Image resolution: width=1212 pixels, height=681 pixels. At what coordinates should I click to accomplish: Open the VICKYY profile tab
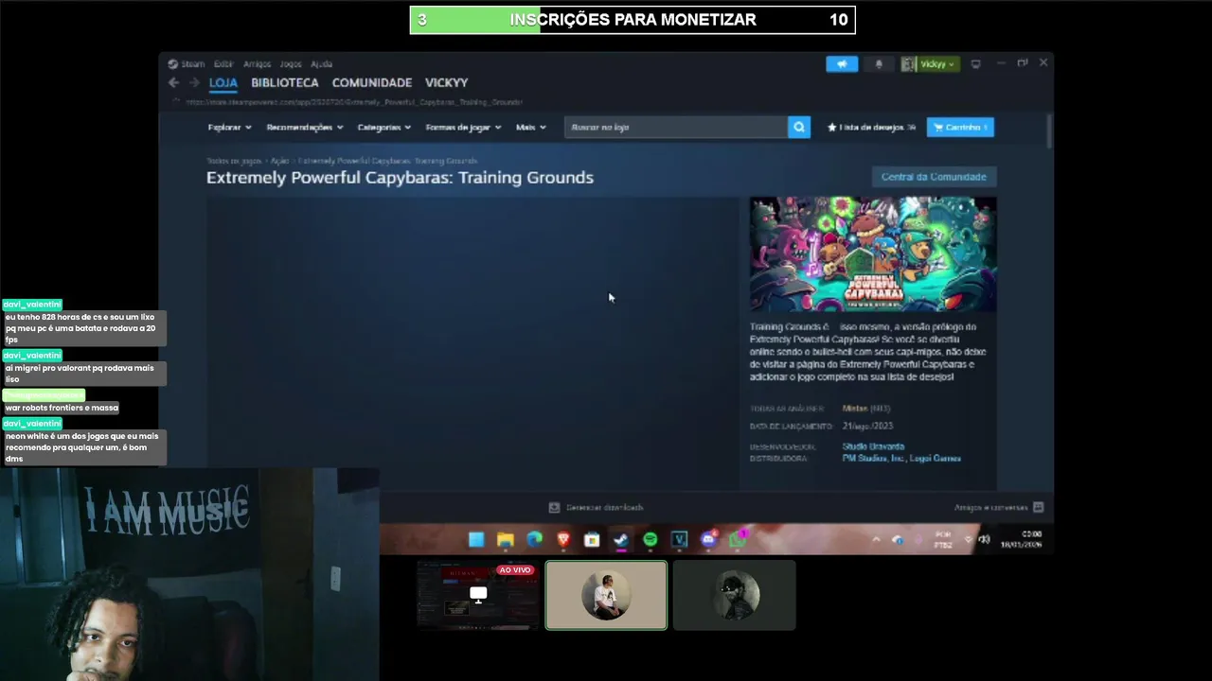click(447, 82)
